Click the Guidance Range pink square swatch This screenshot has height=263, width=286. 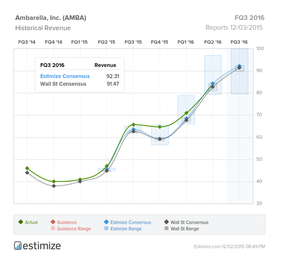pos(53,228)
